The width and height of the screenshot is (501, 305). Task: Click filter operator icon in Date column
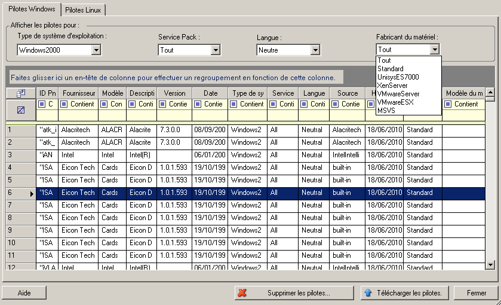[198, 104]
